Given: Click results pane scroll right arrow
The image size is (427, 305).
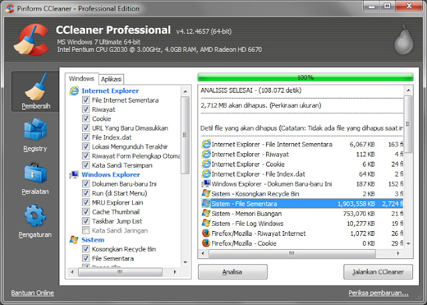Looking at the screenshot, I should pos(398,253).
